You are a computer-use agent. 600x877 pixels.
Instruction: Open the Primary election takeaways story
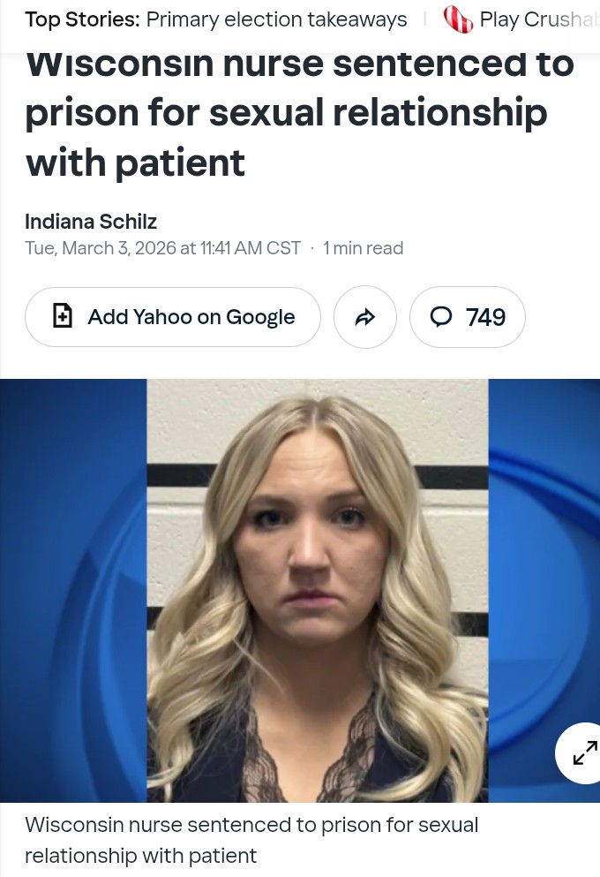click(276, 19)
